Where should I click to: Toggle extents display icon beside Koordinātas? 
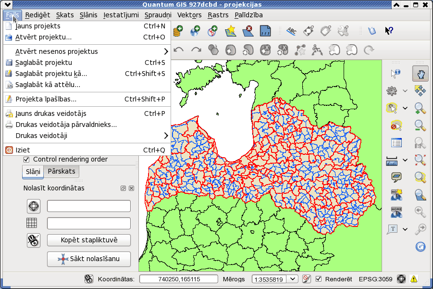88,279
